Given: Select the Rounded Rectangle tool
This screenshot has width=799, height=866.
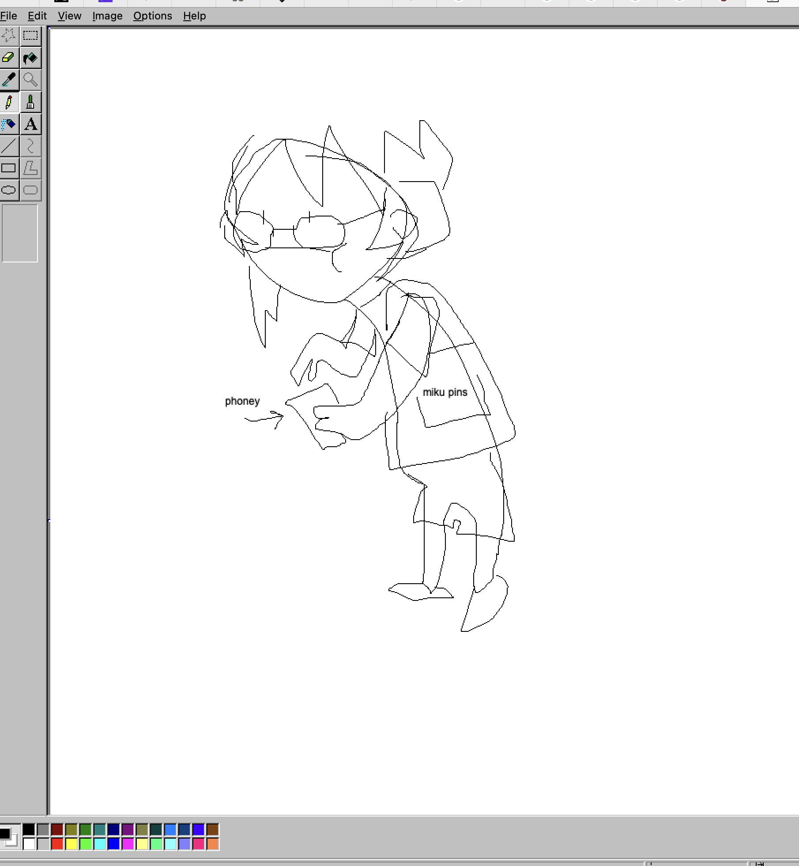Looking at the screenshot, I should click(x=30, y=190).
